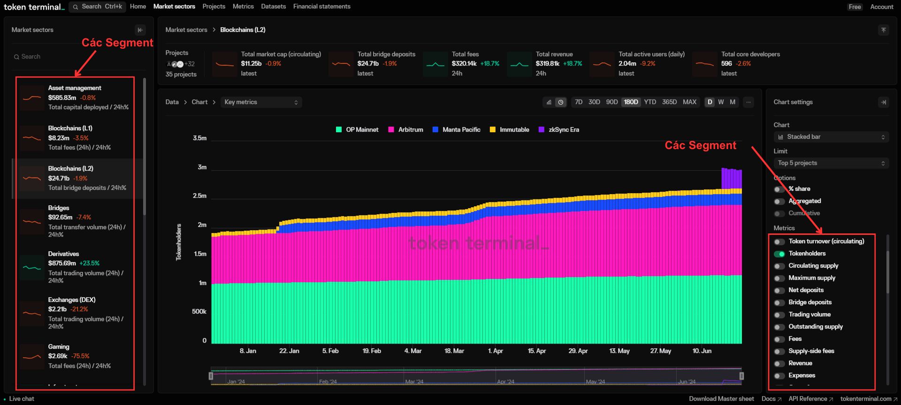Open the Top 5 projects limit dropdown
Image resolution: width=901 pixels, height=405 pixels.
coord(831,163)
